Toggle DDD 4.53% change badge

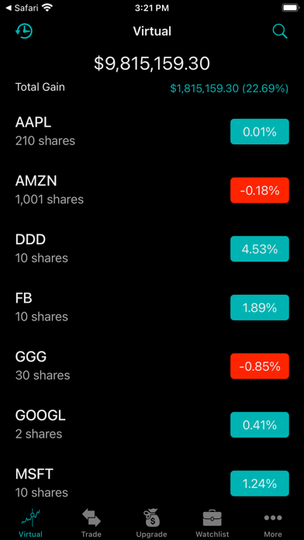(260, 248)
